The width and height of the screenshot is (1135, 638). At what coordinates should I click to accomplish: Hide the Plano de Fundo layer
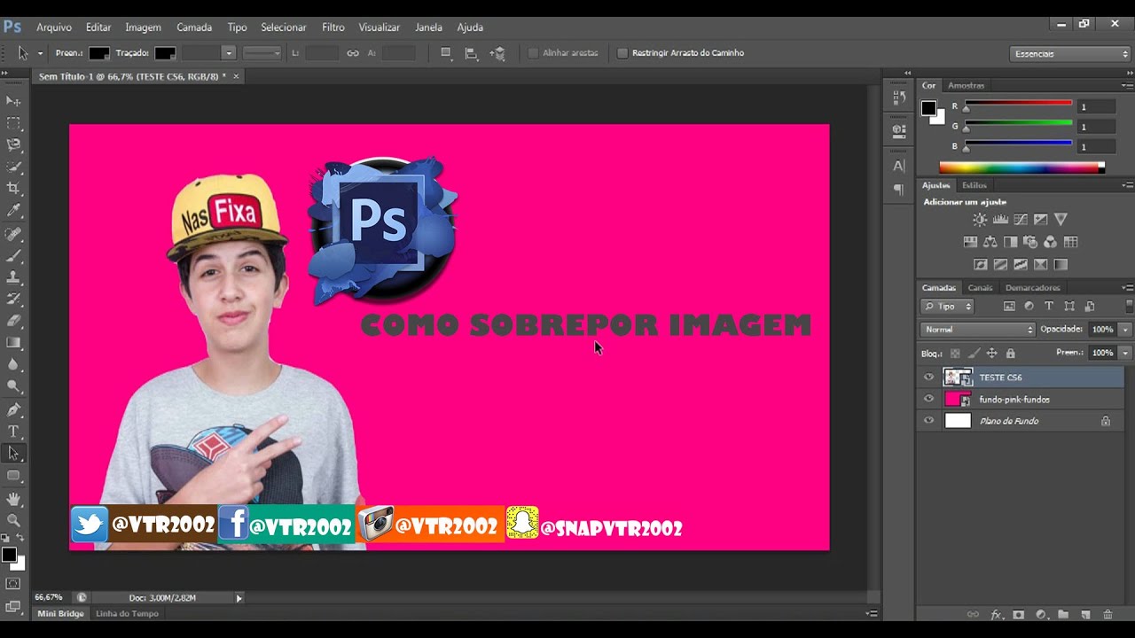tap(928, 421)
